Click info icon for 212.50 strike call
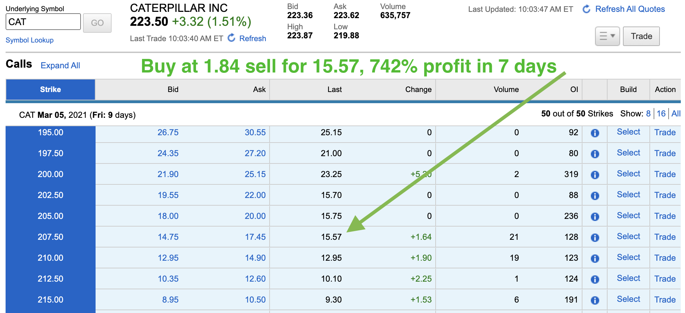Viewport: 685px width, 313px height. point(595,279)
